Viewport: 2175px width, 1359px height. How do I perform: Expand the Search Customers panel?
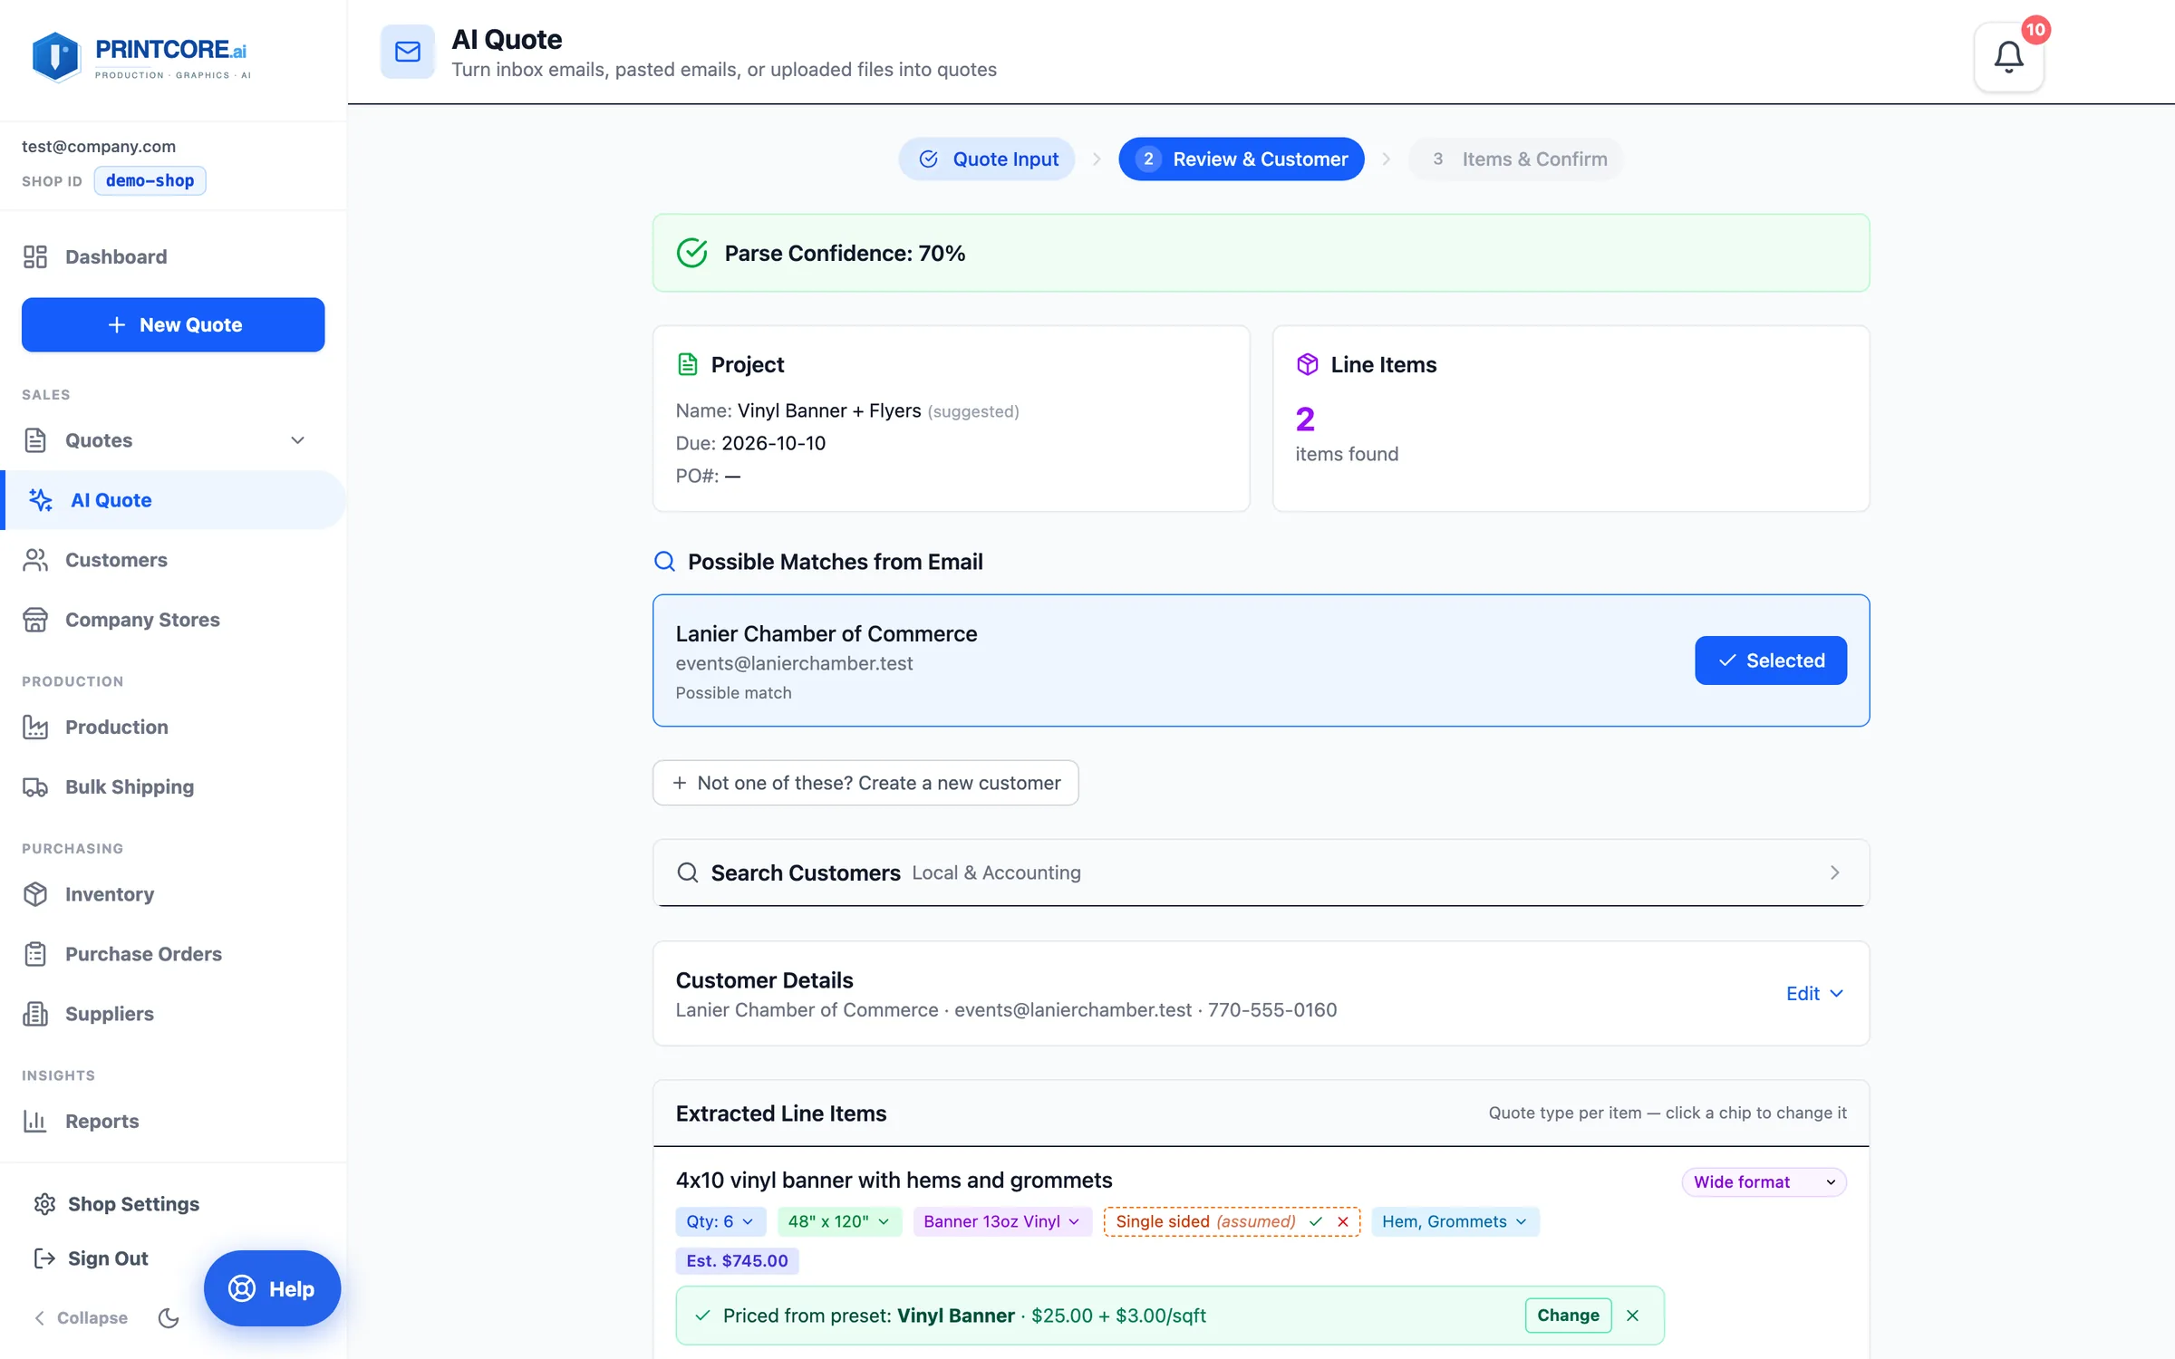[1261, 872]
